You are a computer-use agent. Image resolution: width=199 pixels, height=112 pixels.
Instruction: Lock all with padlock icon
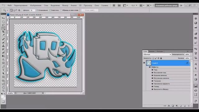pos(161,58)
